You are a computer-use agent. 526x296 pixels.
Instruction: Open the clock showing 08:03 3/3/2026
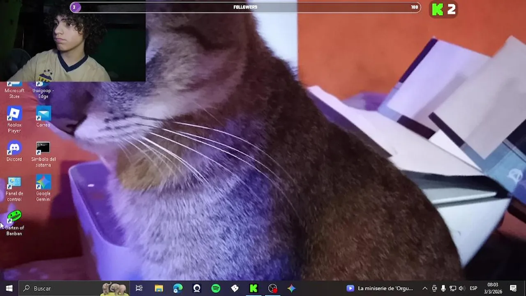pos(493,288)
